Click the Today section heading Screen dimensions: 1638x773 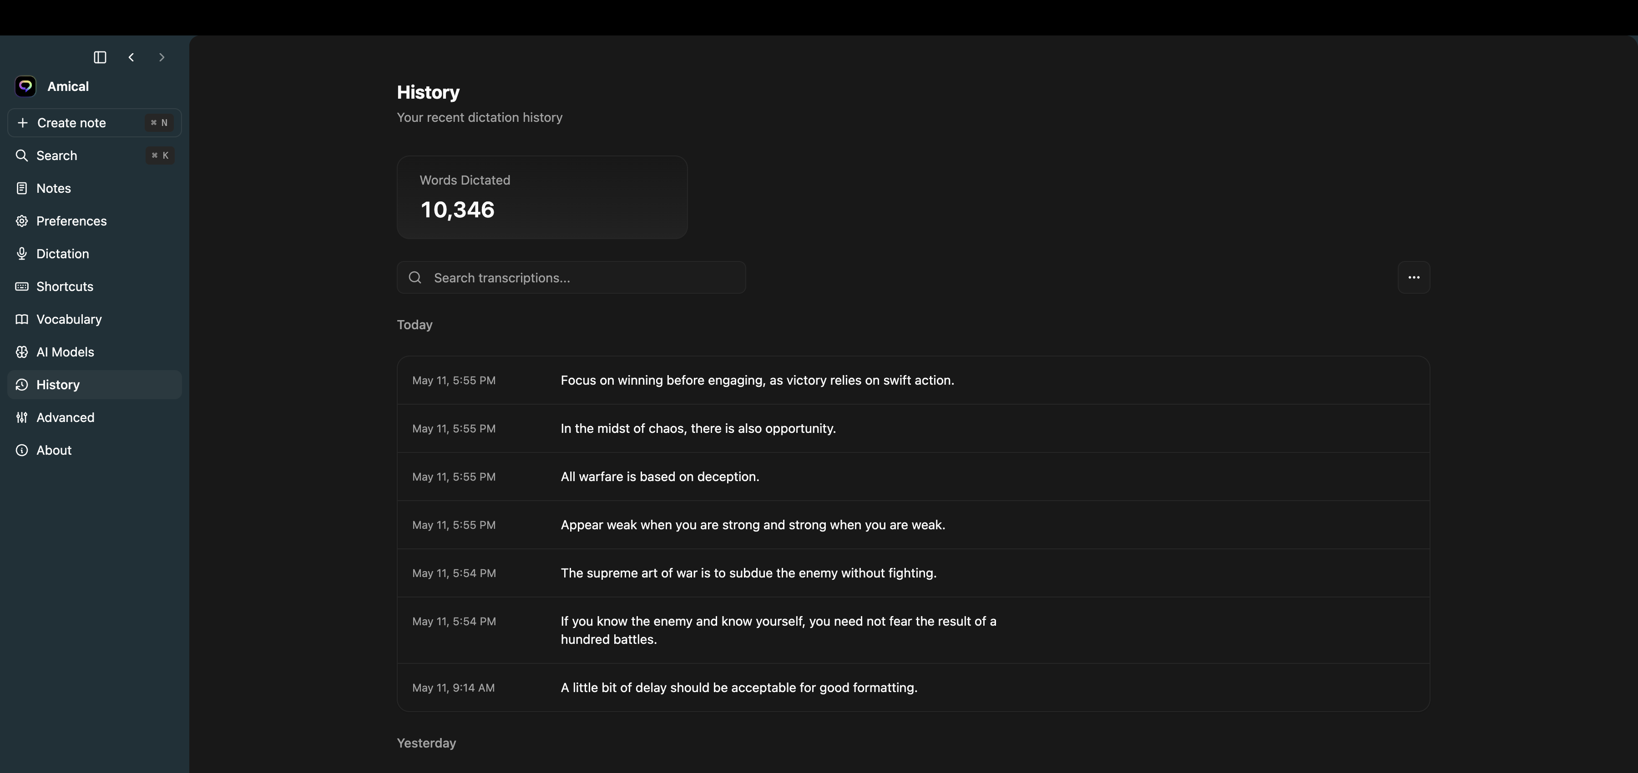click(x=415, y=325)
